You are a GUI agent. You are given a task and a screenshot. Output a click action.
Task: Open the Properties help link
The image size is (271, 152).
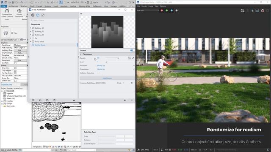click(x=6, y=84)
